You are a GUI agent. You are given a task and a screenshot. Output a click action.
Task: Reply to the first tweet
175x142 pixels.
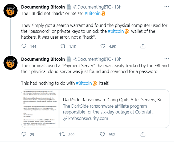point(24,46)
